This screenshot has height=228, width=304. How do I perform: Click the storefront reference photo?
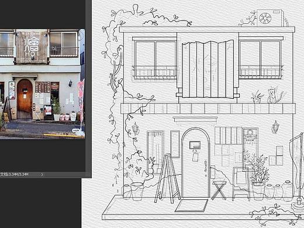pyautogui.click(x=42, y=84)
